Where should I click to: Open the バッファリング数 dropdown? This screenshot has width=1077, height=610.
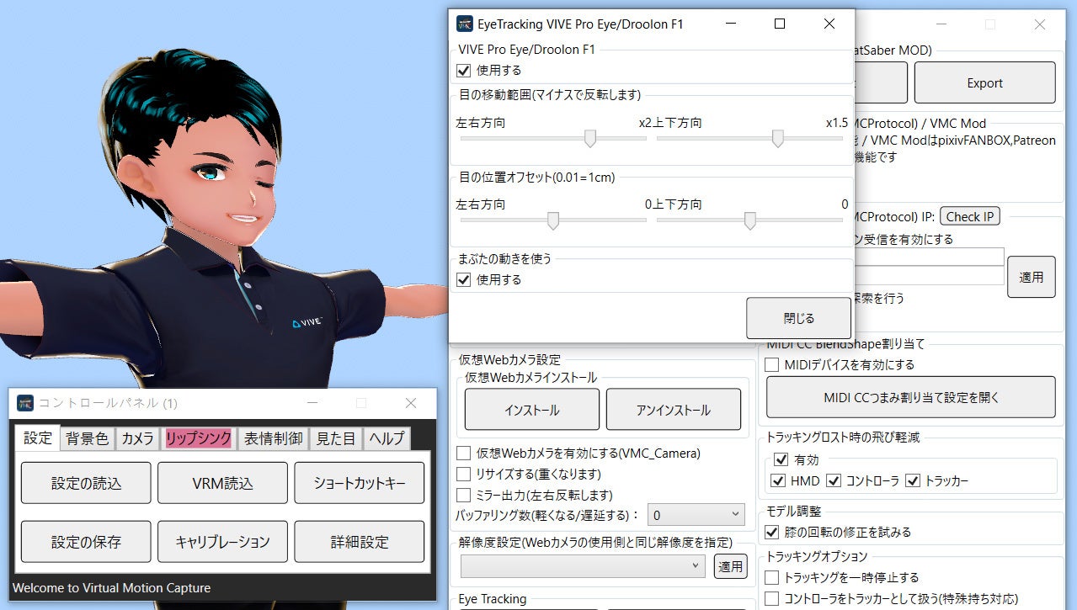[x=696, y=515]
